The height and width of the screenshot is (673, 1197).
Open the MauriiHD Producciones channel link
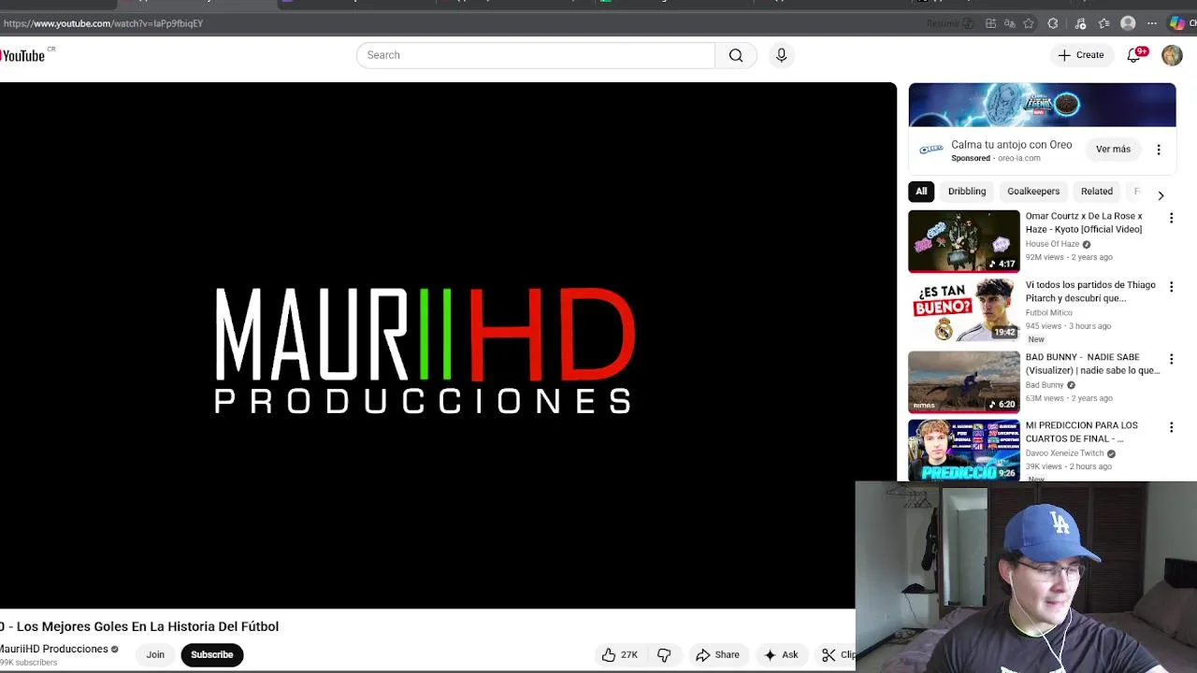[54, 649]
